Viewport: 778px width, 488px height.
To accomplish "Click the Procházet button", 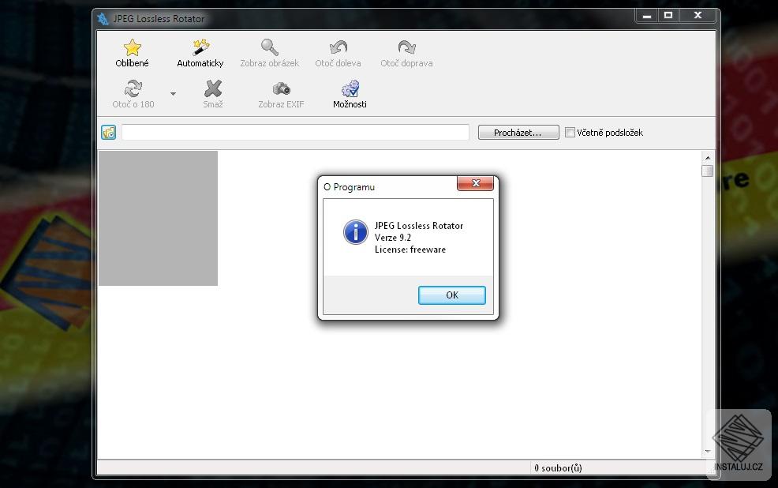I will 518,132.
